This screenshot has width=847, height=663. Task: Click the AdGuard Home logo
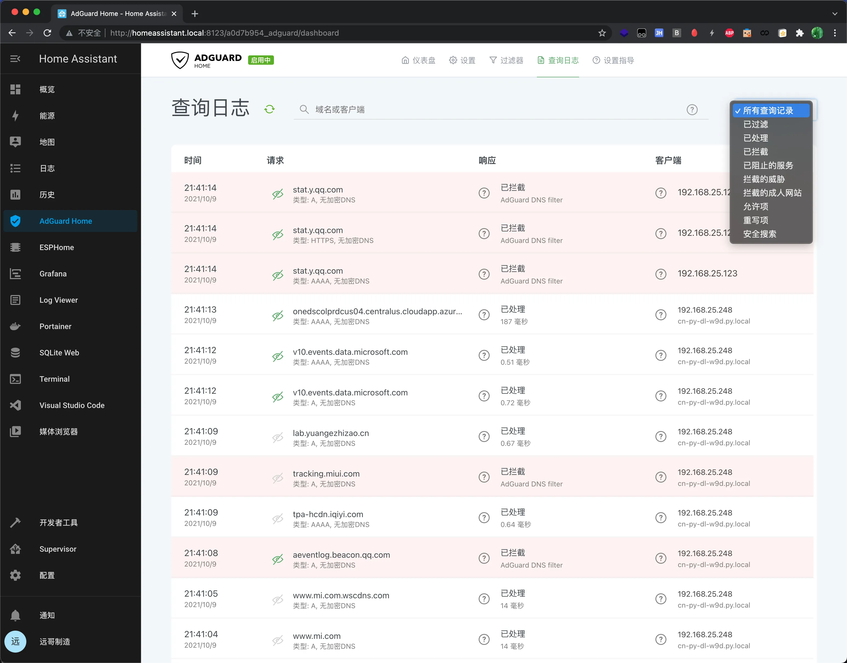(x=206, y=60)
